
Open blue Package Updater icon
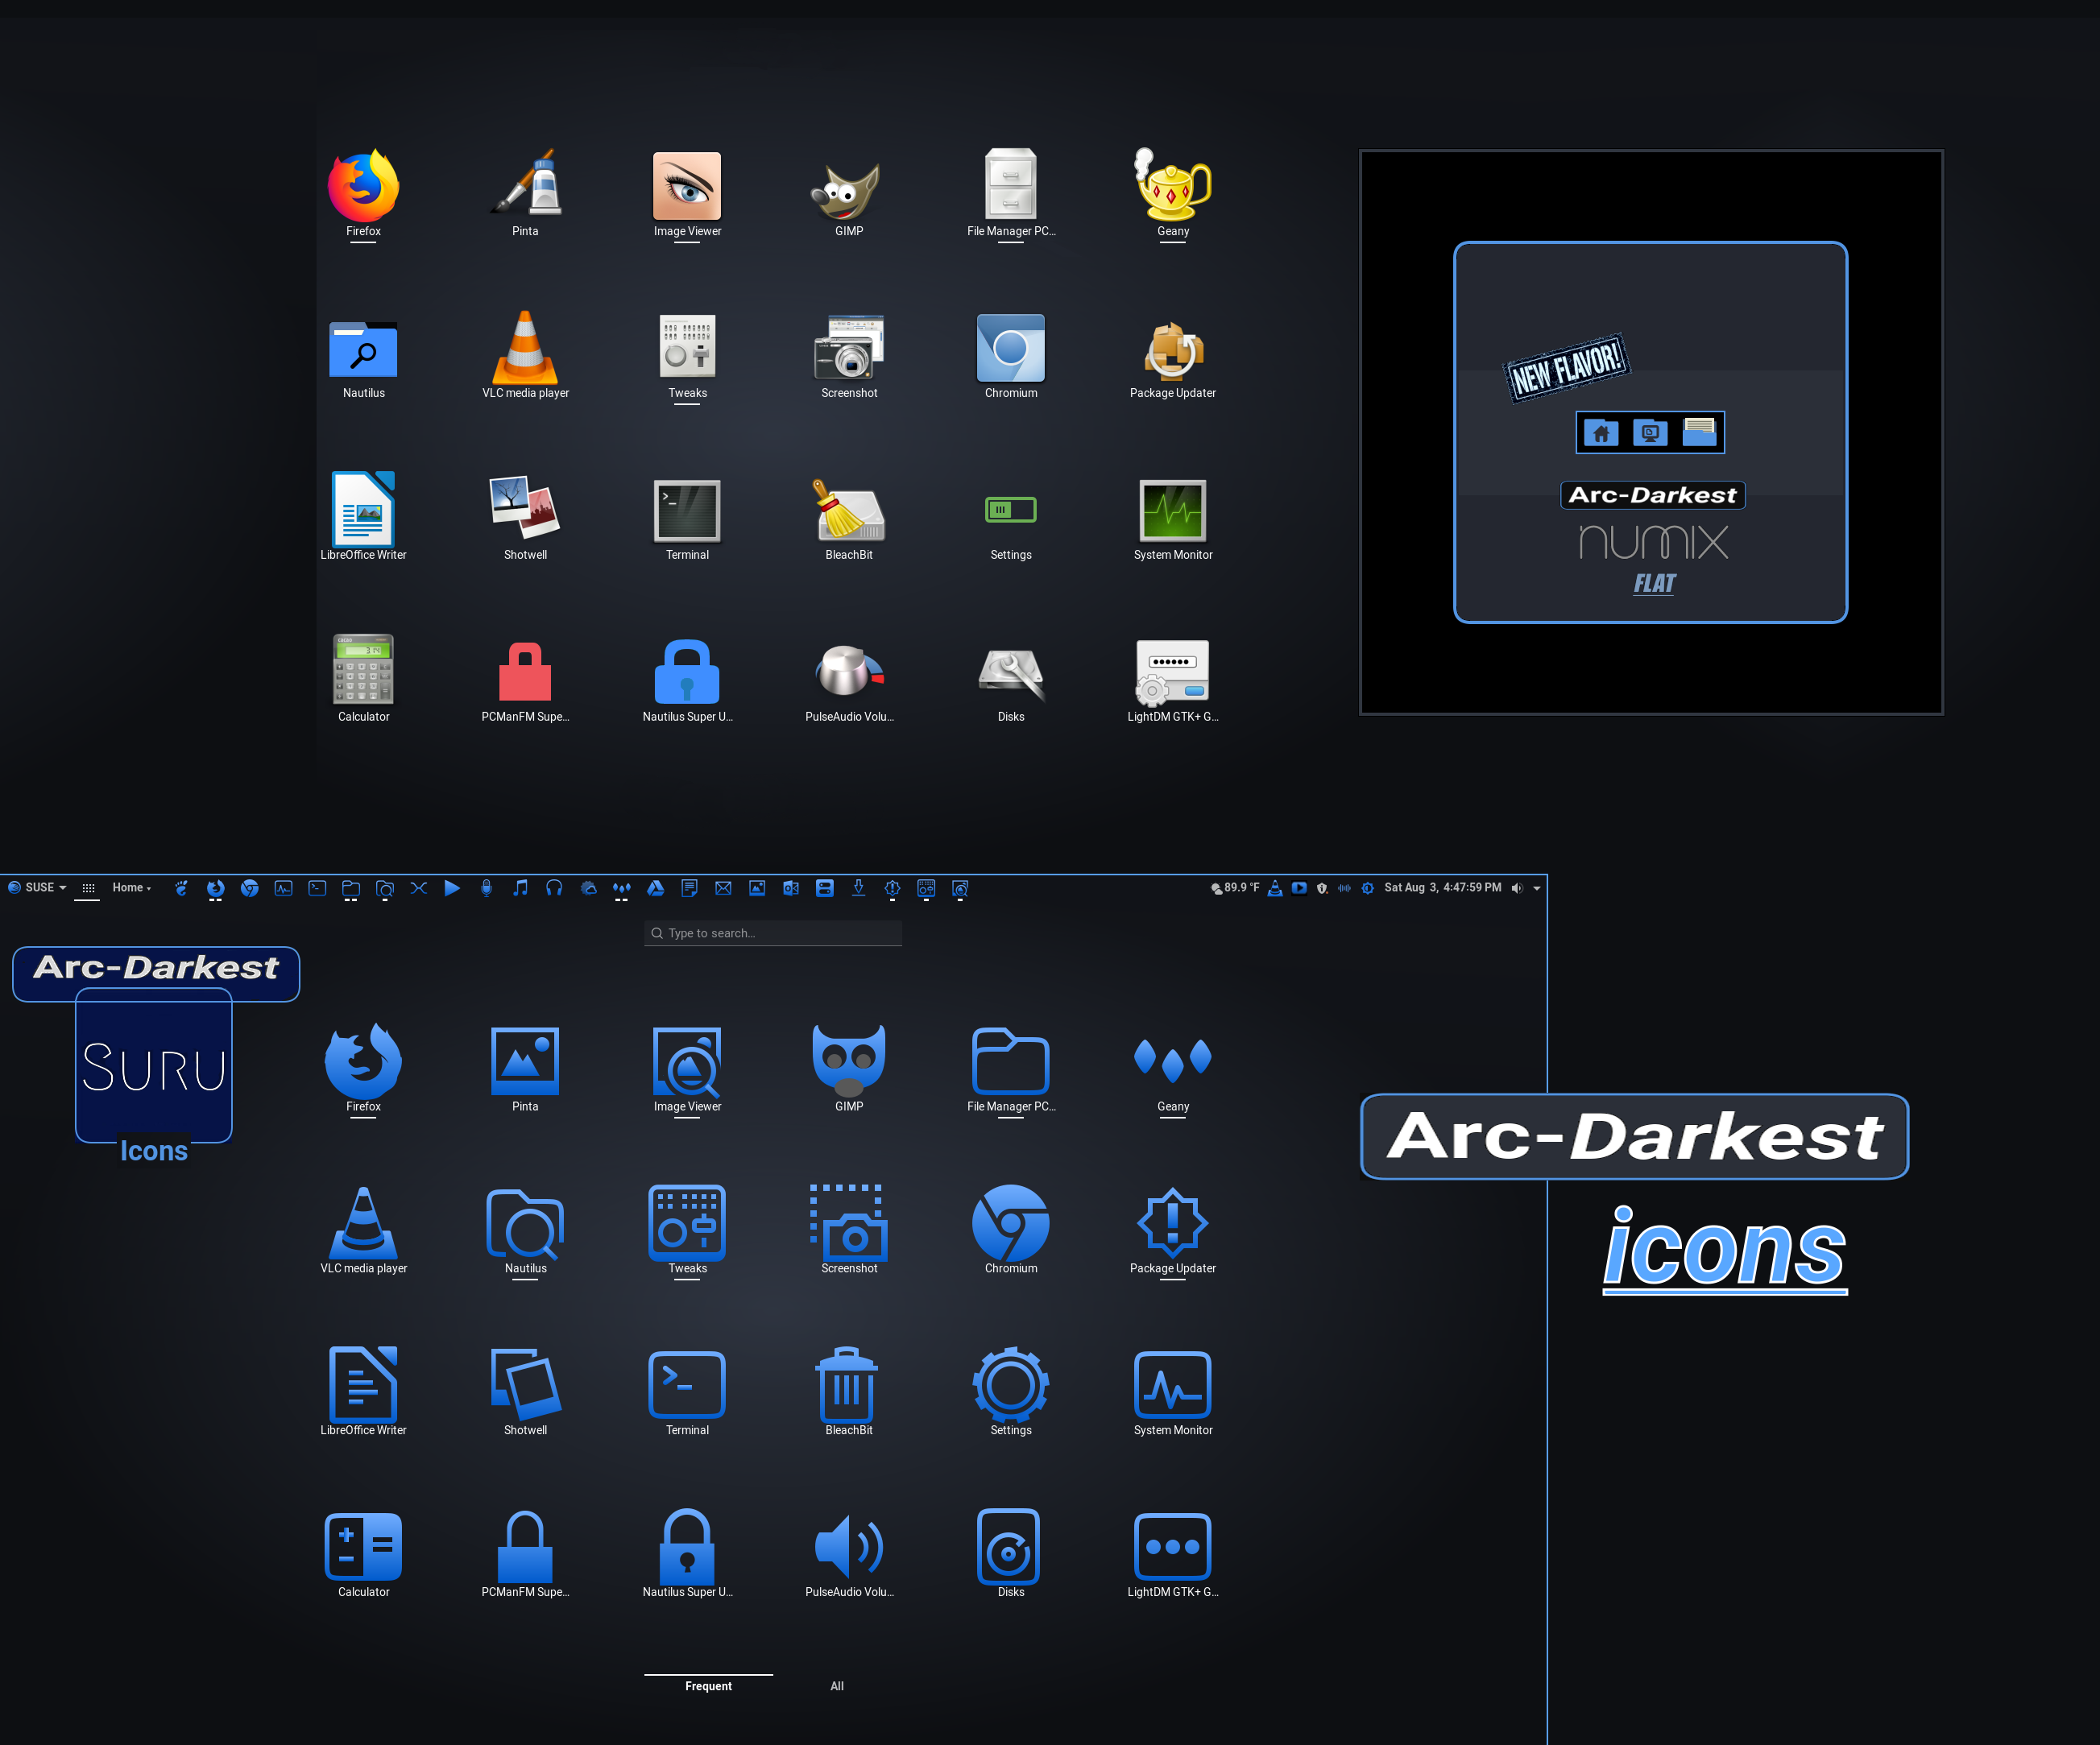(1173, 1222)
